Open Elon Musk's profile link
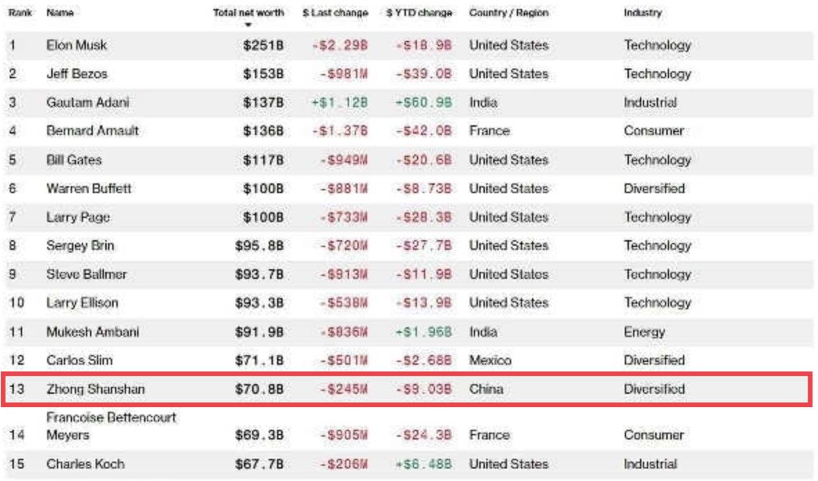The height and width of the screenshot is (481, 818). [x=77, y=46]
